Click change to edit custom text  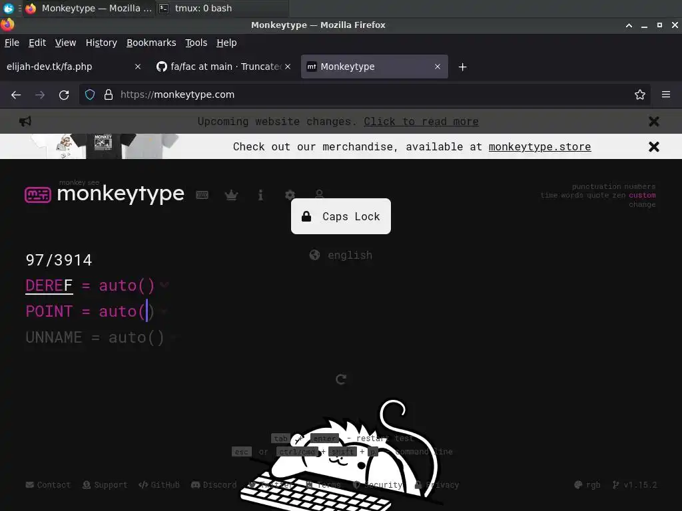tap(643, 205)
